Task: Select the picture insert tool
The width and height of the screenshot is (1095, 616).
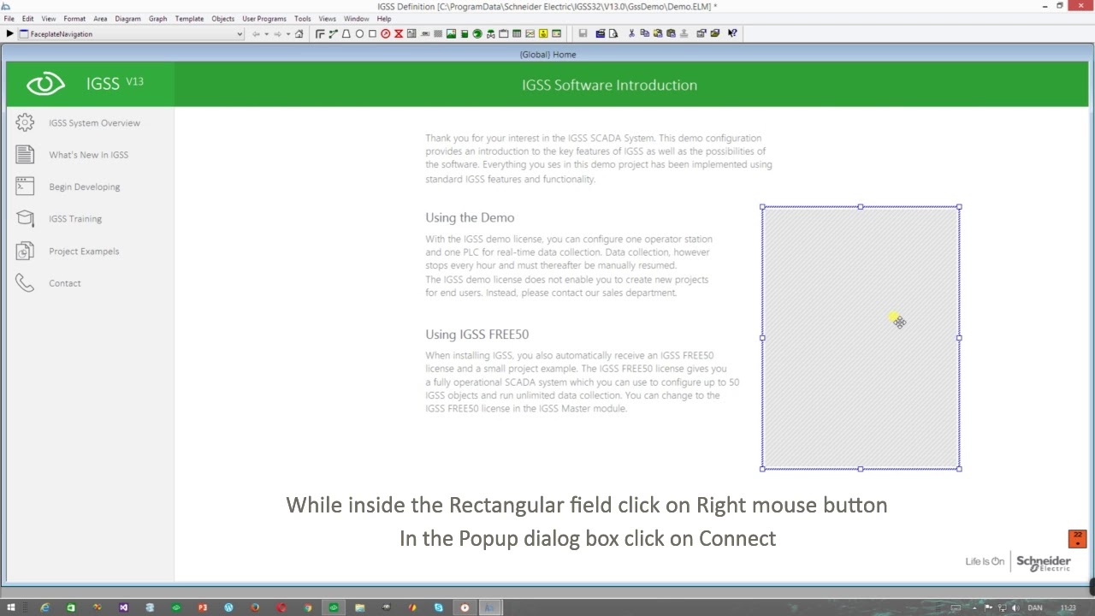Action: click(x=451, y=34)
